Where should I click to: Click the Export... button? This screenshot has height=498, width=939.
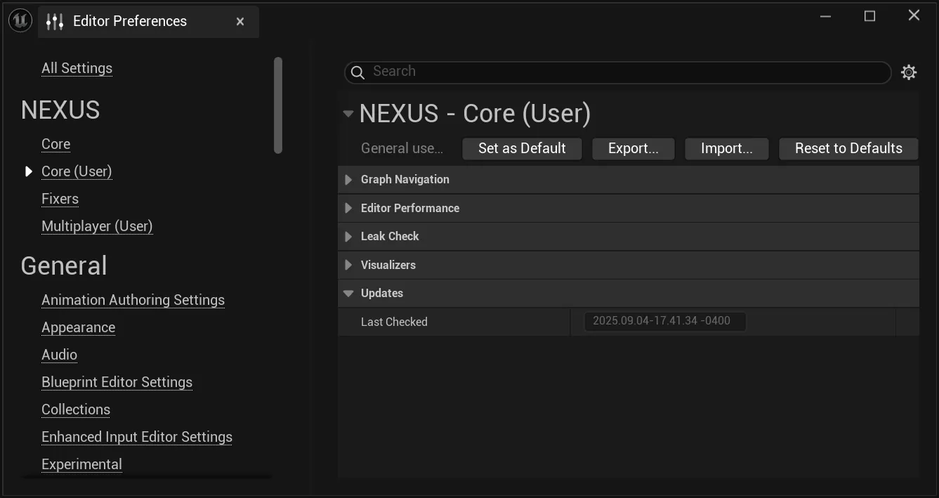(x=633, y=148)
